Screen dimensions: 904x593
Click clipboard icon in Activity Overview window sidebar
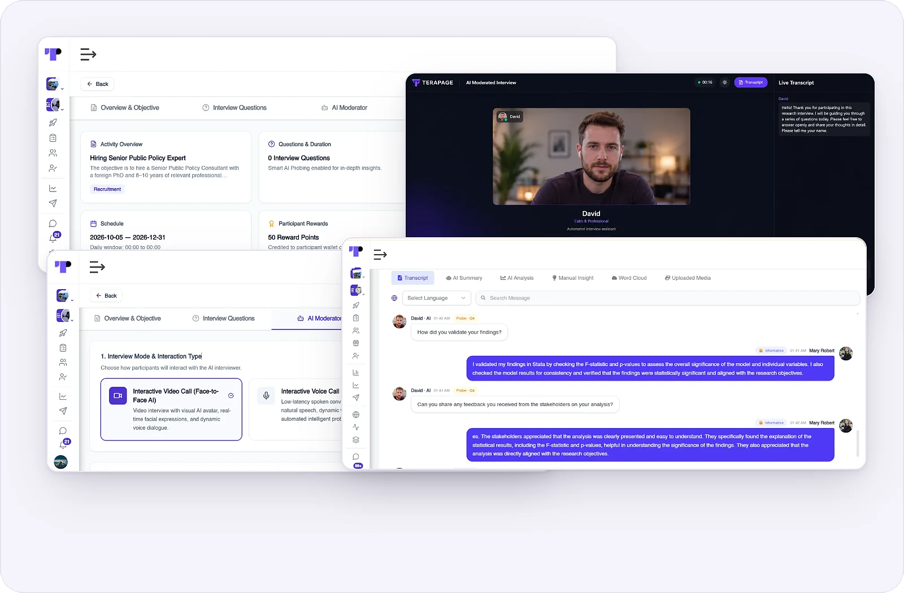pos(53,138)
